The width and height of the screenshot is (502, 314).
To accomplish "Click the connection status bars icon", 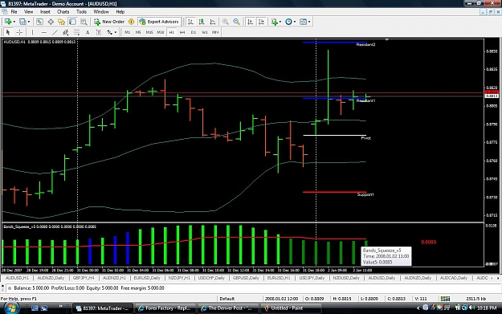I will click(445, 299).
